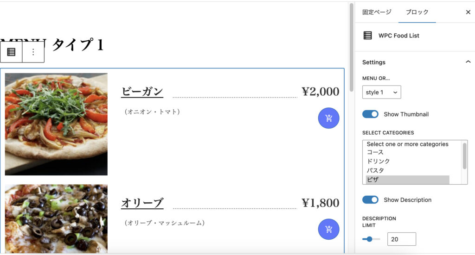Switch to the ブロック tab
Screen dimensions: 475x255
(x=417, y=12)
